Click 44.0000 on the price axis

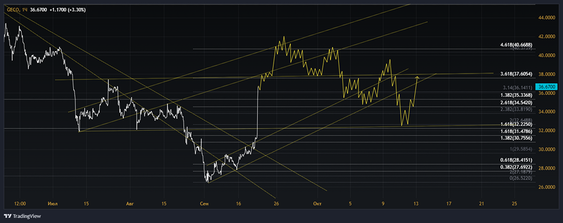[547, 17]
